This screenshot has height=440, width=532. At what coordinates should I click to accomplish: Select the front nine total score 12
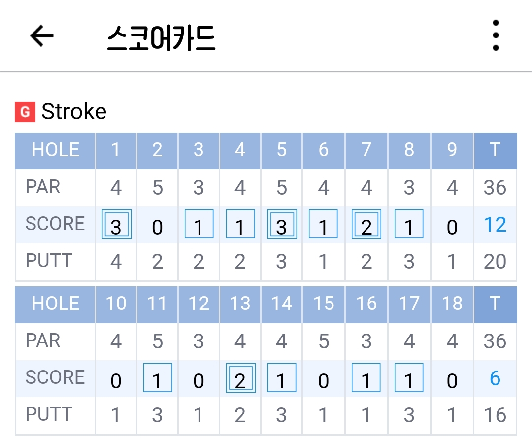coord(495,225)
